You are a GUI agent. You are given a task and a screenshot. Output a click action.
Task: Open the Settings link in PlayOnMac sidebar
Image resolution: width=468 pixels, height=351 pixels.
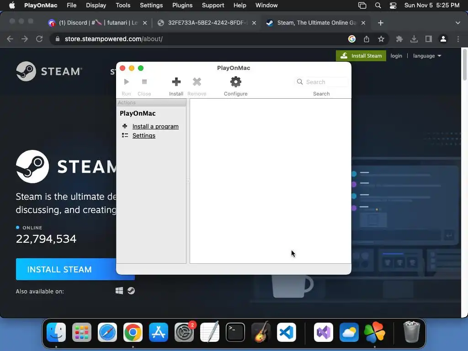[144, 135]
